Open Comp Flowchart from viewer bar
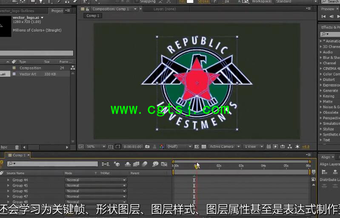 tap(290, 146)
